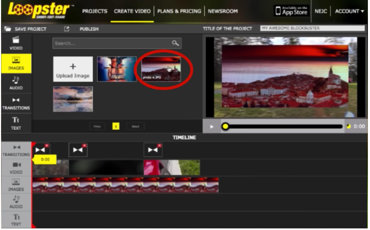Click the Publish share icon
Screen dimensions: 370x230
(x=67, y=29)
